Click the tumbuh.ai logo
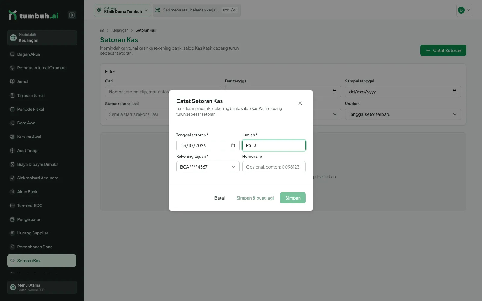 (33, 15)
